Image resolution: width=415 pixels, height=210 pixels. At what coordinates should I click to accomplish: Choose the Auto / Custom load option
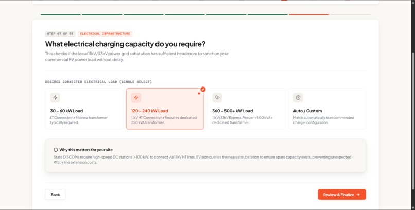click(327, 109)
